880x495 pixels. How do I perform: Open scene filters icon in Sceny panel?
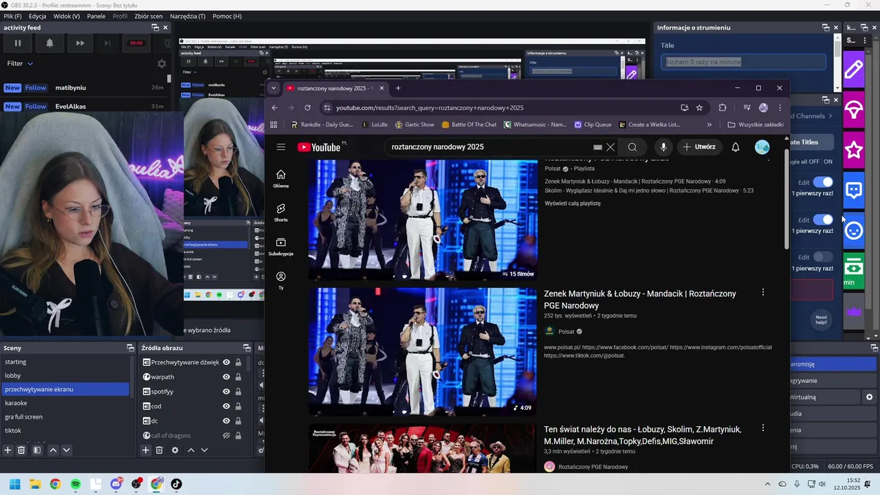37,450
